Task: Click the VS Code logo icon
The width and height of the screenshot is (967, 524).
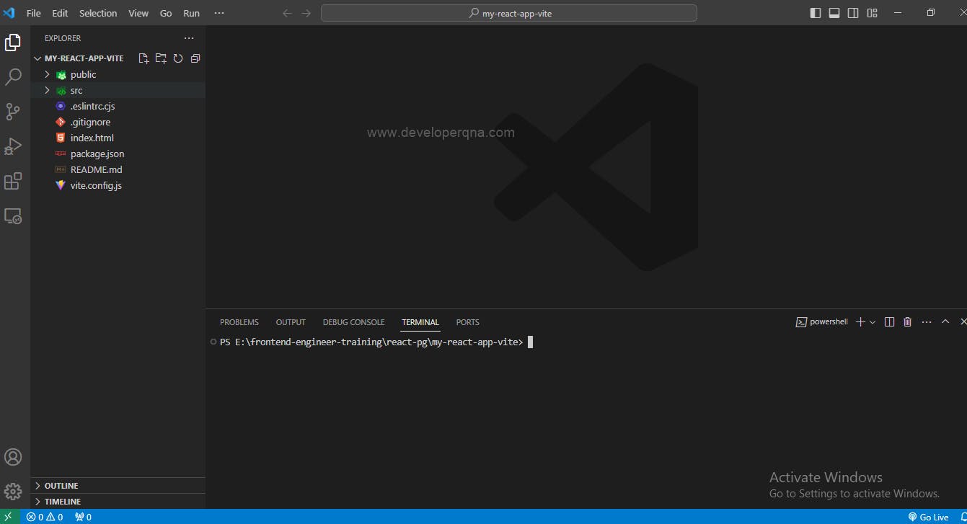Action: click(x=9, y=13)
